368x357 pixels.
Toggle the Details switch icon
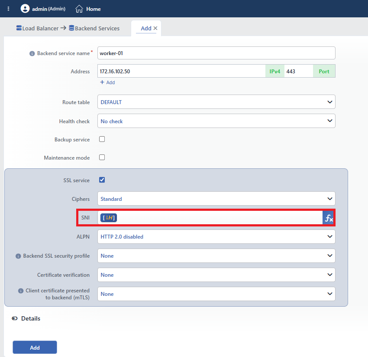click(x=15, y=318)
